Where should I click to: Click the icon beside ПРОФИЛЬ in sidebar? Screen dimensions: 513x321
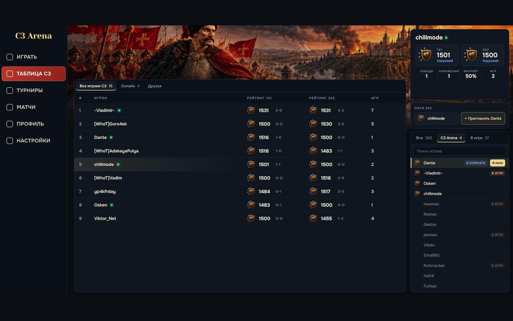(10, 124)
